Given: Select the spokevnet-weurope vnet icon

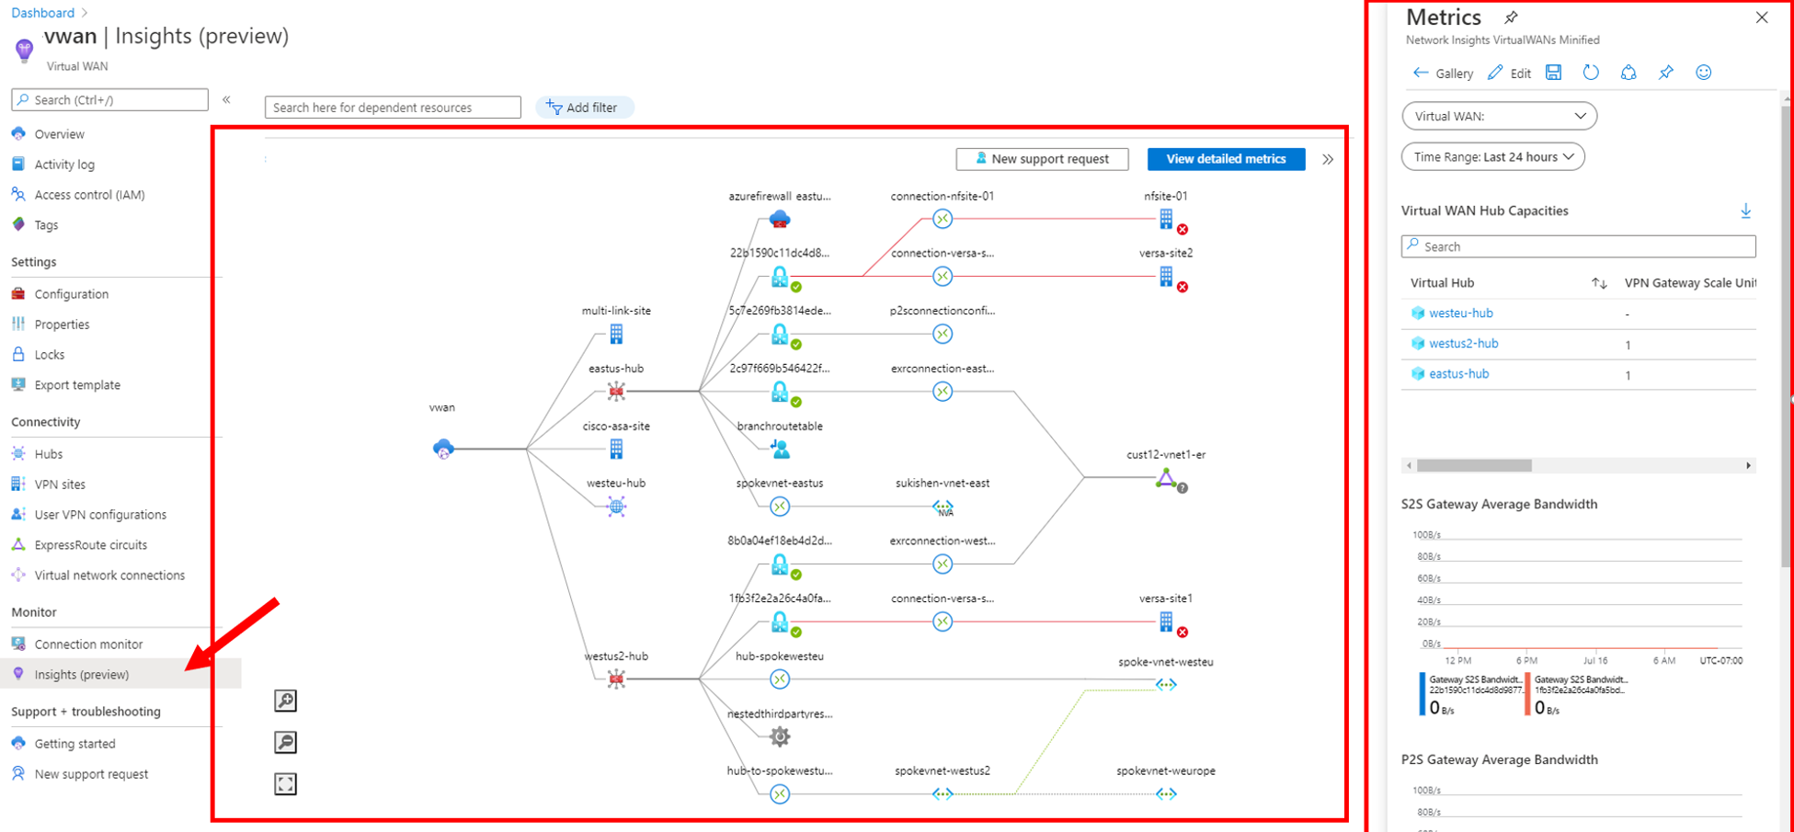Looking at the screenshot, I should [x=1166, y=793].
